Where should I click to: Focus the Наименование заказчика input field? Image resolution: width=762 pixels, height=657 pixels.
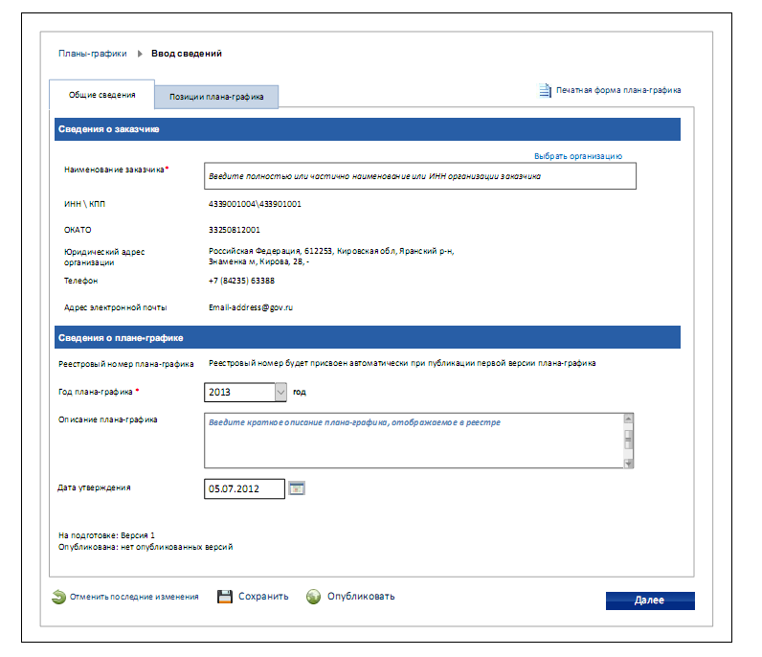coord(420,176)
